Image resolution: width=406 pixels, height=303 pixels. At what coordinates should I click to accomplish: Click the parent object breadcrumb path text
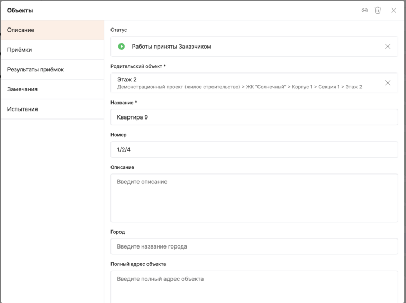[239, 87]
